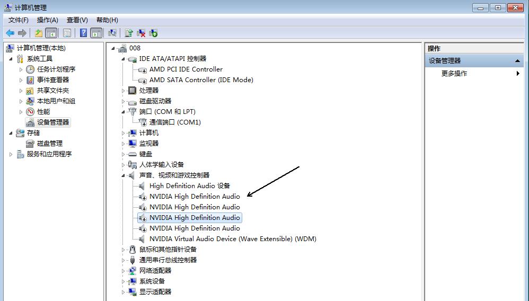Expand the 性能 node
Image resolution: width=529 pixels, height=301 pixels.
click(x=21, y=112)
